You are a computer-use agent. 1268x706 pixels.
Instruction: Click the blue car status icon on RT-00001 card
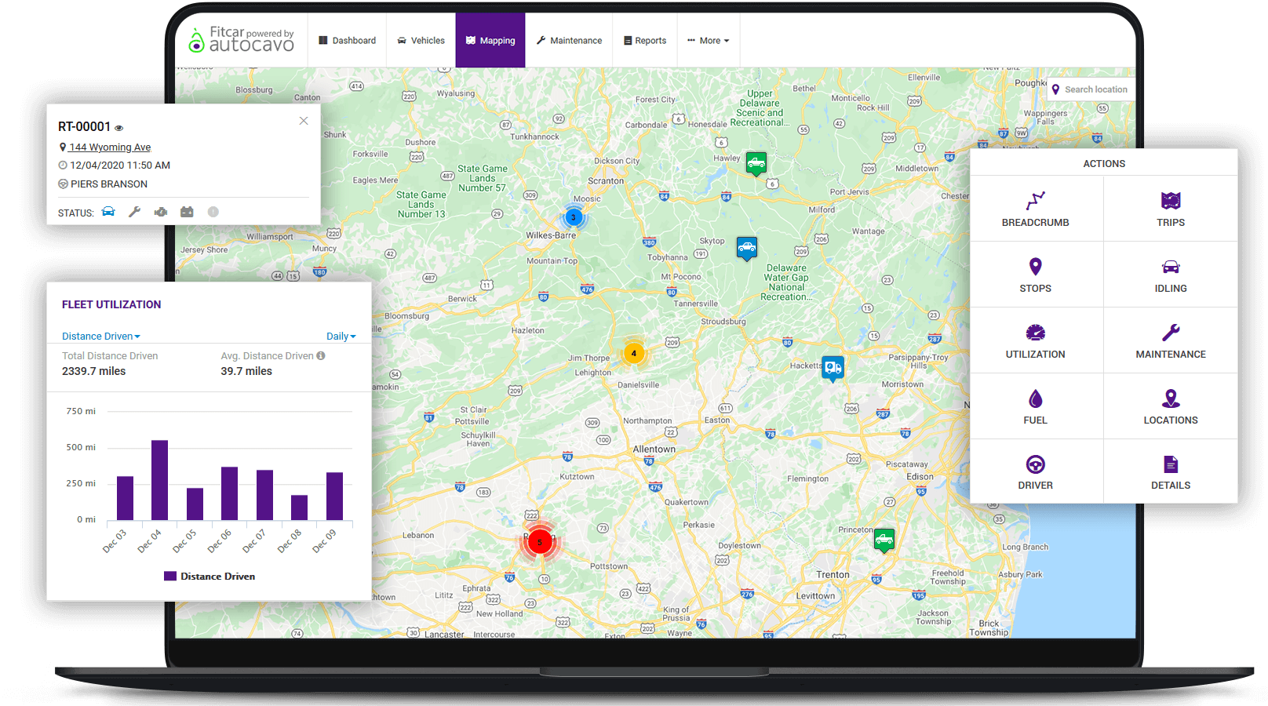108,212
